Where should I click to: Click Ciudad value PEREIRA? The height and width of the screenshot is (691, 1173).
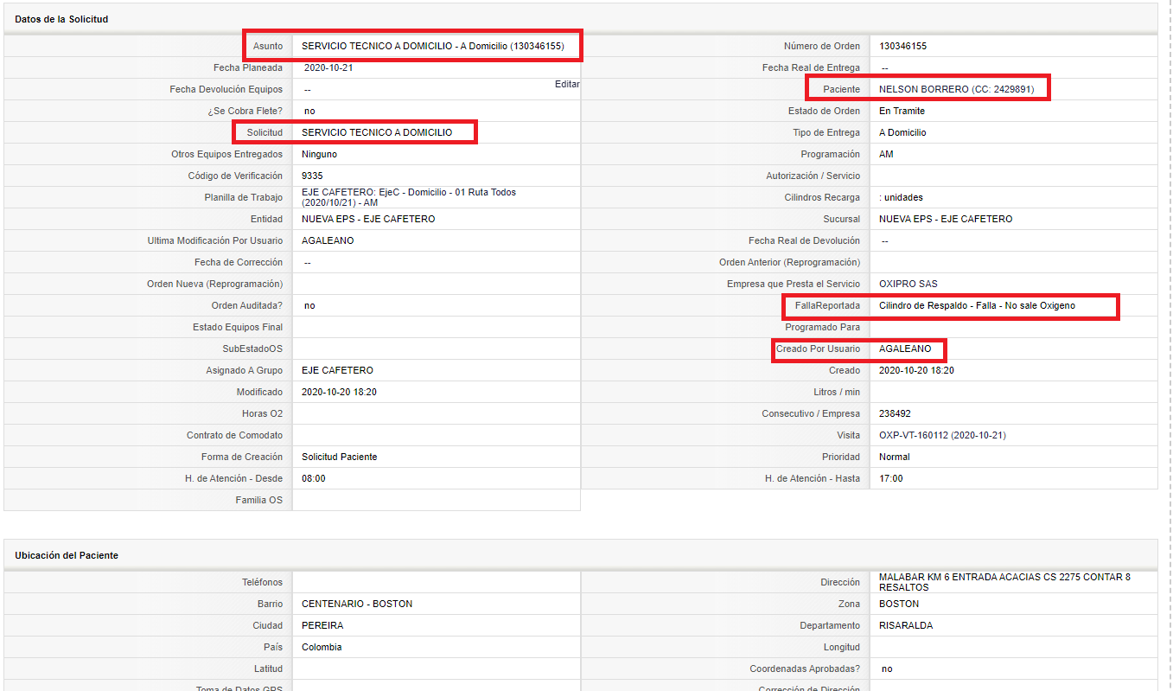tap(322, 625)
